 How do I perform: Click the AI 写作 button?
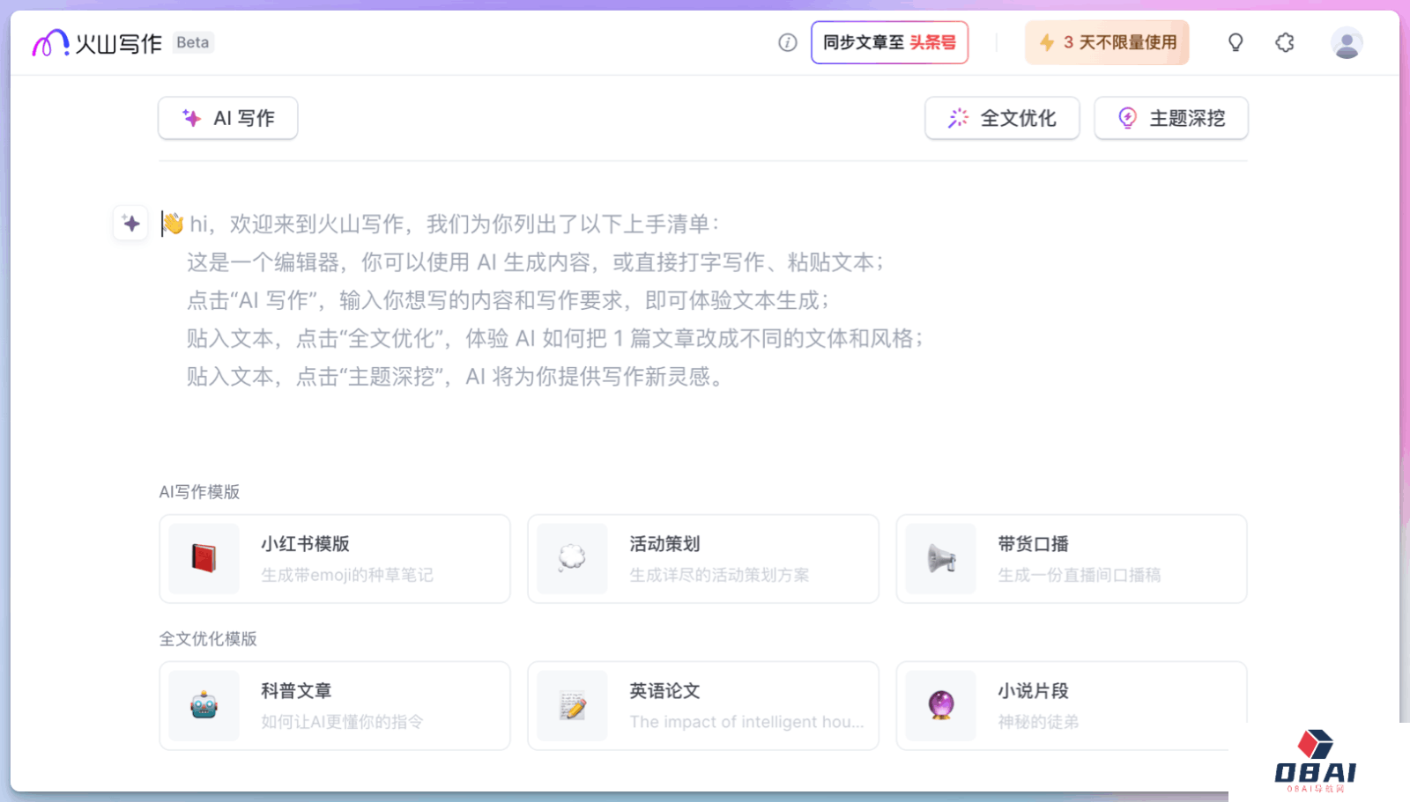pyautogui.click(x=228, y=118)
